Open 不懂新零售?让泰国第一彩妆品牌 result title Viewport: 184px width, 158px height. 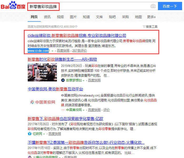(x=86, y=143)
